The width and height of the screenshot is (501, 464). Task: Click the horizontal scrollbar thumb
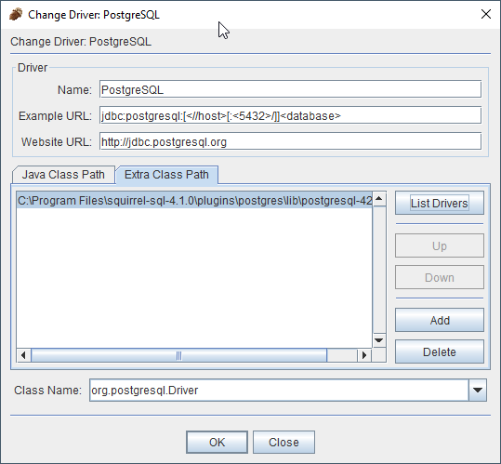point(178,355)
